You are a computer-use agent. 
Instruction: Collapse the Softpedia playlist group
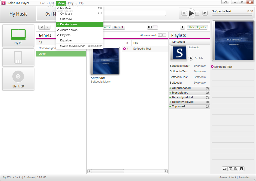point(170,42)
